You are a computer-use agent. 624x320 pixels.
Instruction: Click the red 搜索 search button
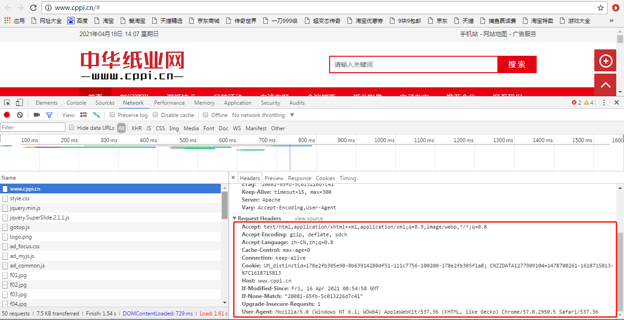click(517, 64)
